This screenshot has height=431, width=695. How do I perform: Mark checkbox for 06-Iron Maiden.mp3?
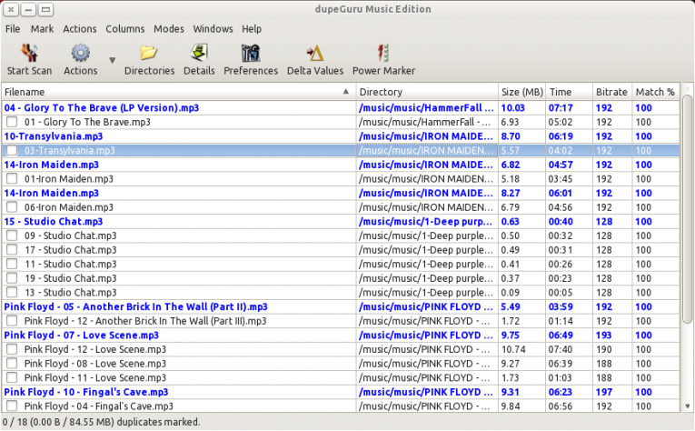(12, 207)
